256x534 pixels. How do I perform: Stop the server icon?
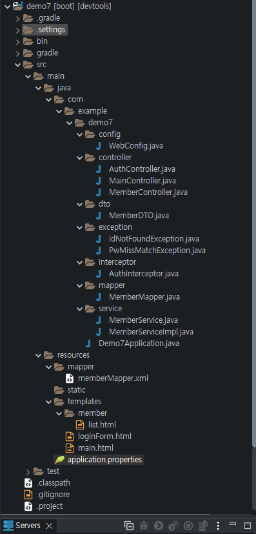coord(188,526)
